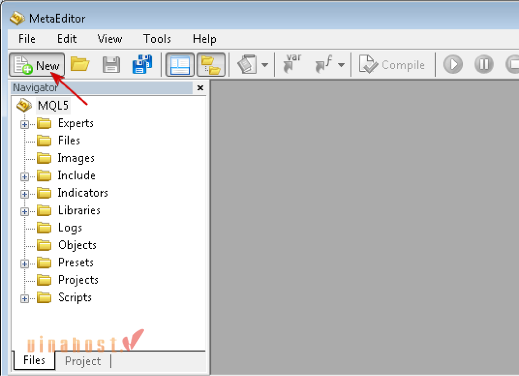
Task: Open an existing file from the toolbar
Action: click(80, 64)
